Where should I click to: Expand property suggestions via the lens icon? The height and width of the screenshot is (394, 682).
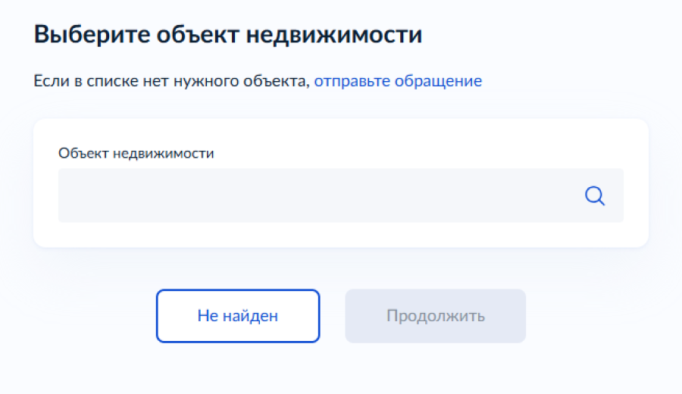tap(595, 195)
